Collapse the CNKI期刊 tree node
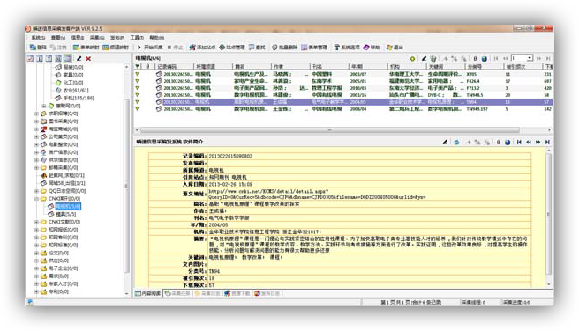Image resolution: width=579 pixels, height=331 pixels. pos(36,199)
